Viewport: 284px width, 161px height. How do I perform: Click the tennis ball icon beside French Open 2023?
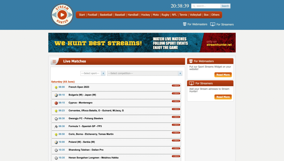click(56, 87)
